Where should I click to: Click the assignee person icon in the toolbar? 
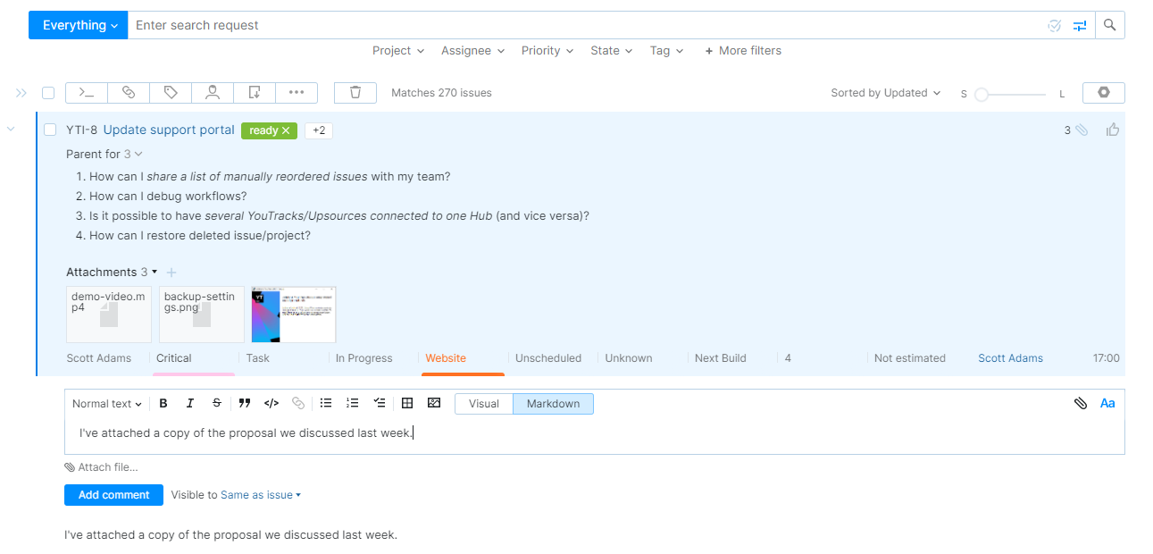click(212, 92)
